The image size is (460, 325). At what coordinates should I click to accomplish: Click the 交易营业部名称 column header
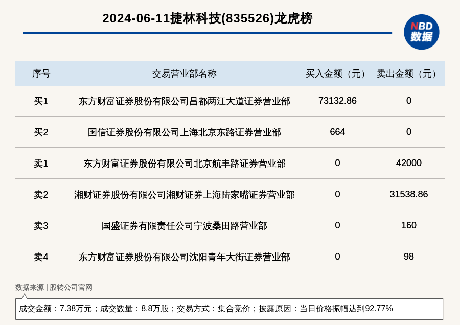(184, 74)
